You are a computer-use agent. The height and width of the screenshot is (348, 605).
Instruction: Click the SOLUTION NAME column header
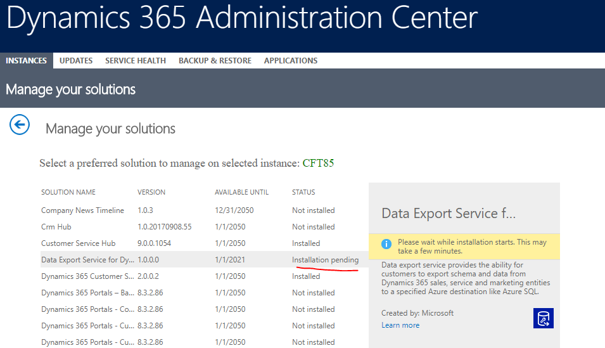[x=68, y=192]
